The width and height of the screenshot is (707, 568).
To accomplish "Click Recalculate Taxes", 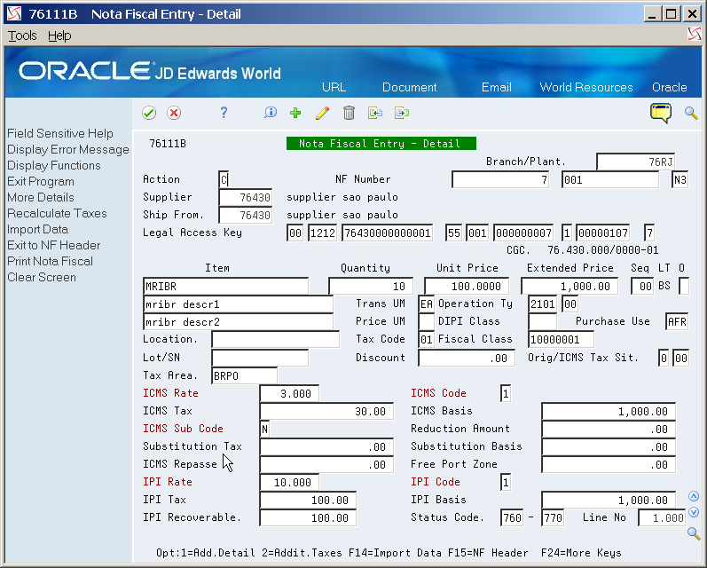I will coord(57,213).
